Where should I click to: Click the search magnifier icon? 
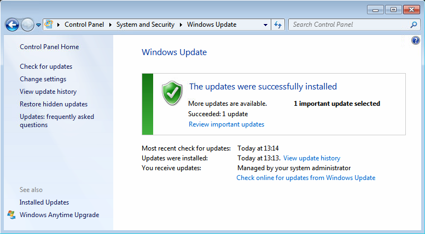coord(414,25)
